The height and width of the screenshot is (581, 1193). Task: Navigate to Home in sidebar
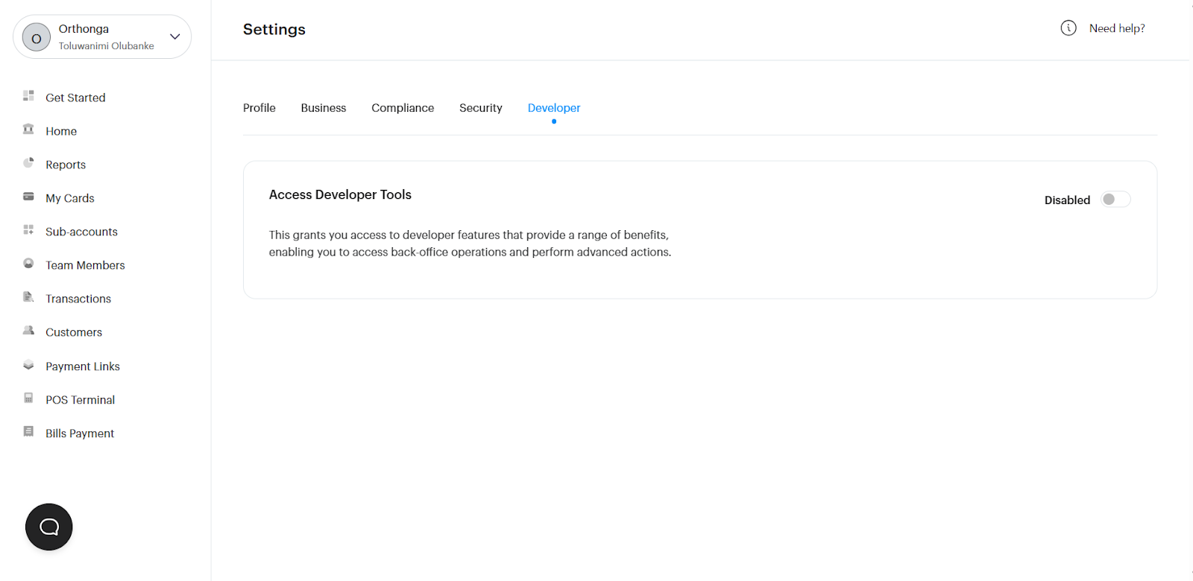61,131
